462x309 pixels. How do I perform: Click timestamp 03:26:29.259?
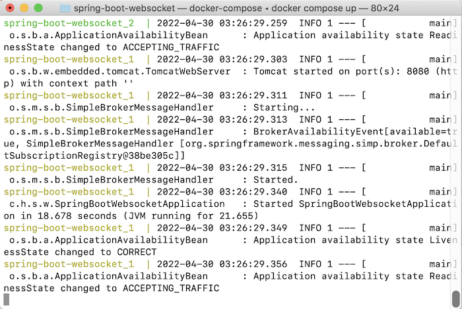click(253, 23)
